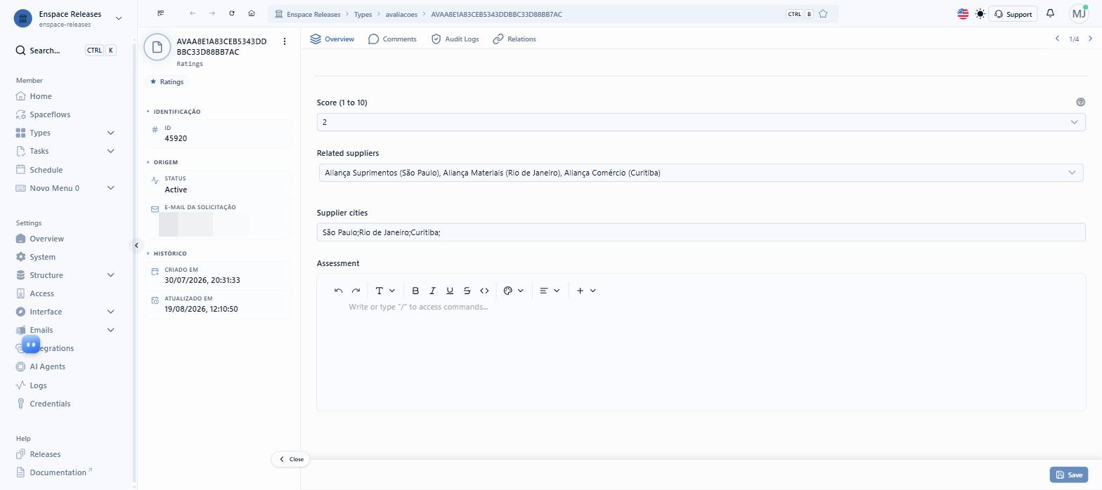Click the help question mark icon
Viewport: 1102px width, 490px height.
point(1081,102)
